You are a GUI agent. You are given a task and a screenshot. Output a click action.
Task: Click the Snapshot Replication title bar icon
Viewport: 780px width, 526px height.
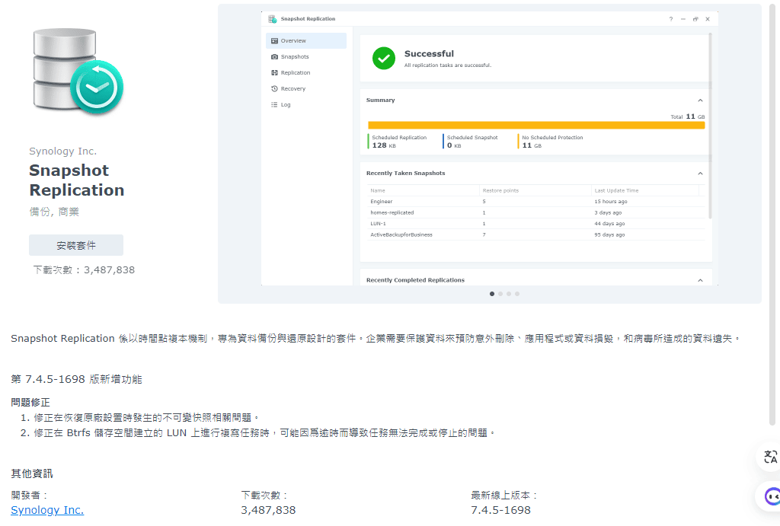pyautogui.click(x=272, y=19)
